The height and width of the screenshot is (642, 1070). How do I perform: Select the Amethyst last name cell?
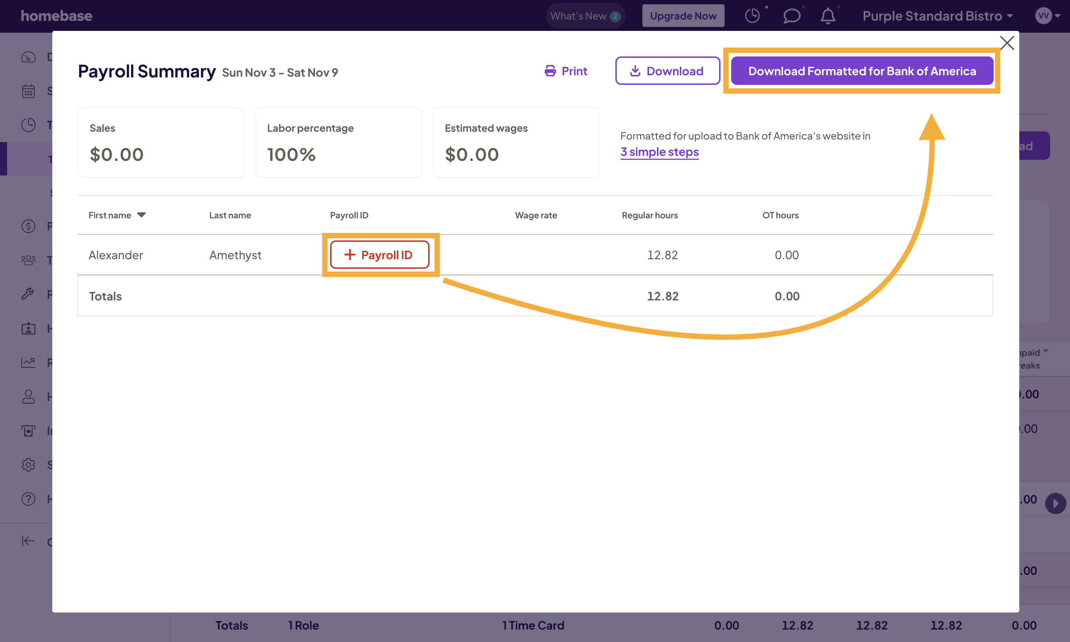[x=236, y=255]
